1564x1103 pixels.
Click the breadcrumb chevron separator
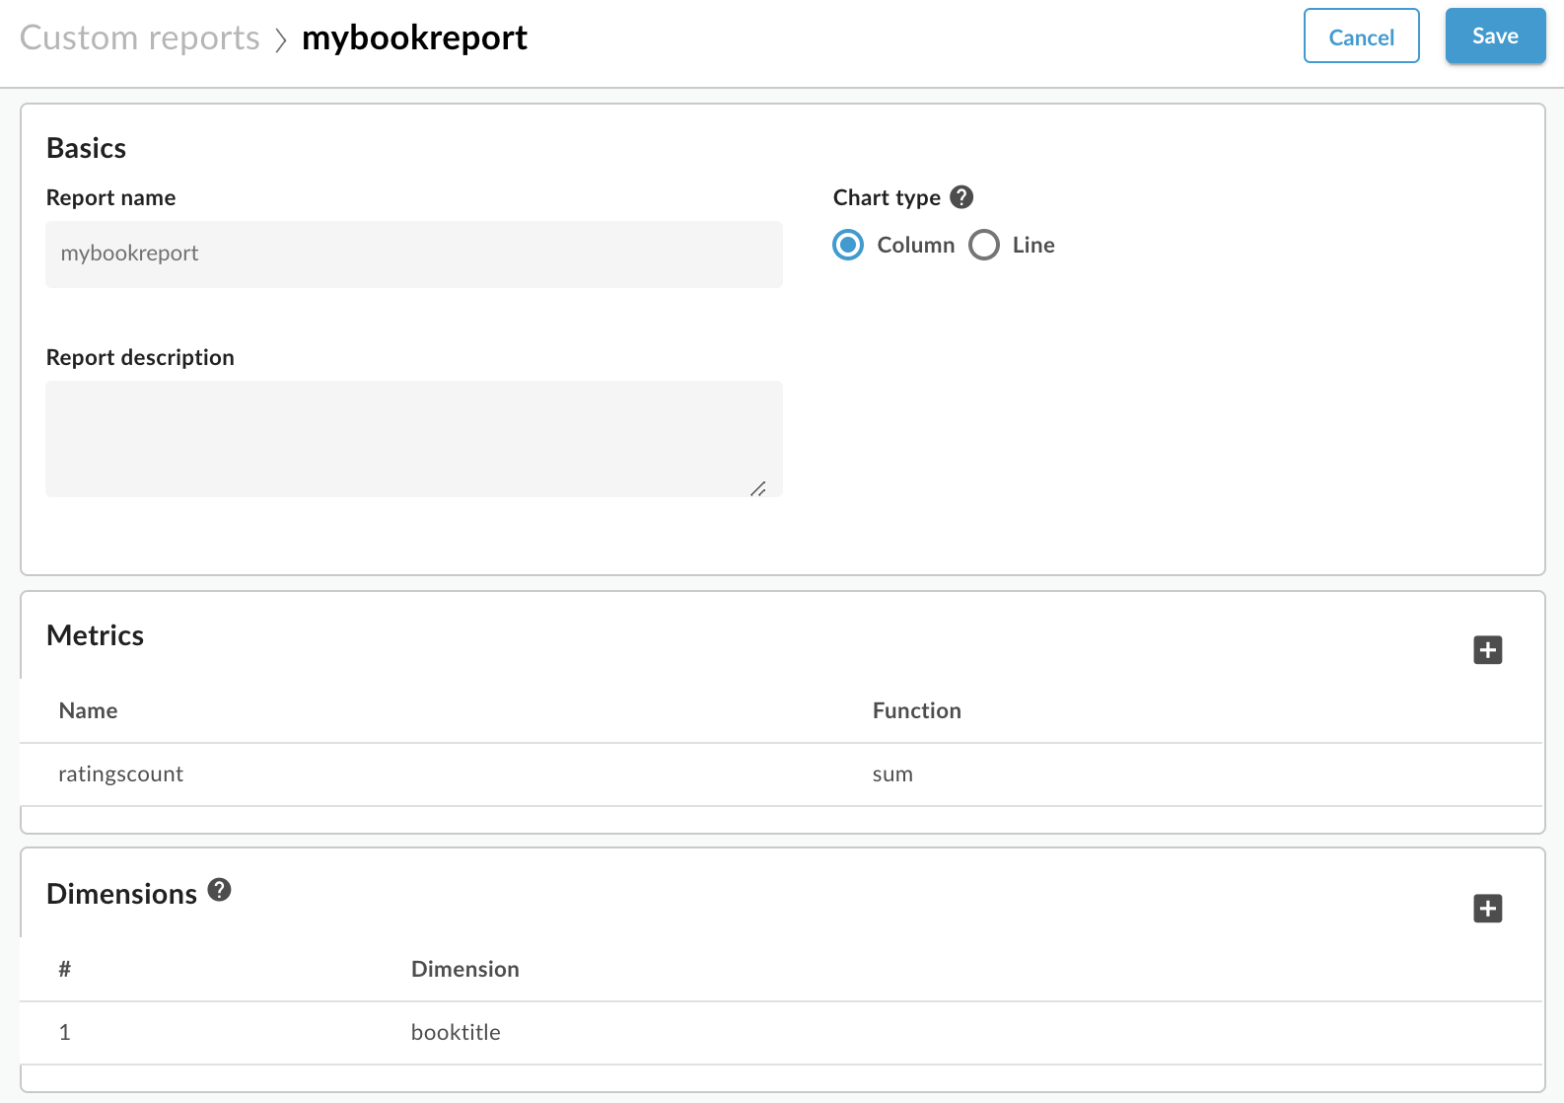pyautogui.click(x=281, y=39)
